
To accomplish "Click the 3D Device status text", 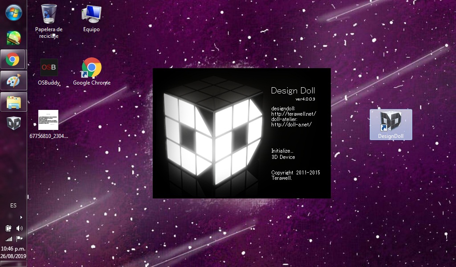I will tap(283, 157).
